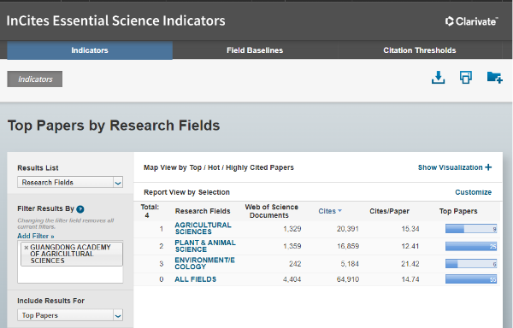The height and width of the screenshot is (328, 513).
Task: Open the ALL FIELDS link
Action: pyautogui.click(x=195, y=279)
